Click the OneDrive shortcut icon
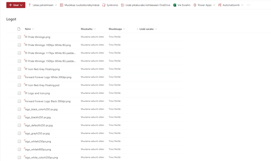271x161 pixels. click(123, 5)
